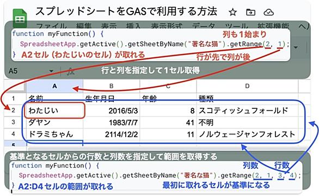
Task: Select the わたじい cell
Action: tap(54, 111)
